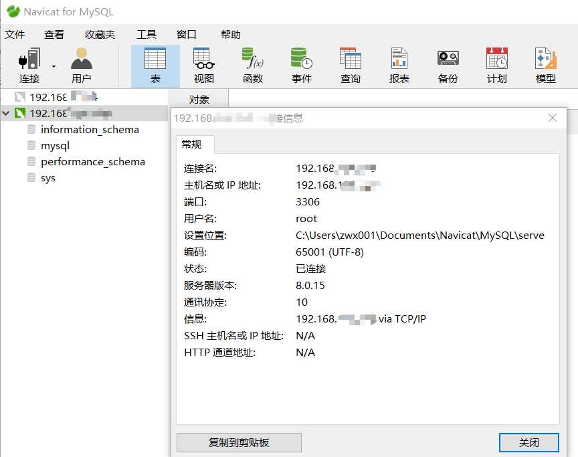Open the 事件 (Events) icon

click(x=300, y=65)
